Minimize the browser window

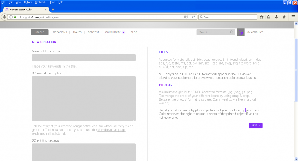pyautogui.click(x=285, y=3)
